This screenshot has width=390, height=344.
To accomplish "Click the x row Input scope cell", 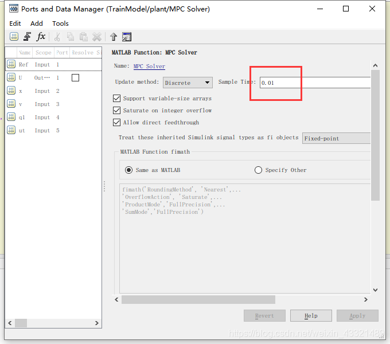I will 42,91.
